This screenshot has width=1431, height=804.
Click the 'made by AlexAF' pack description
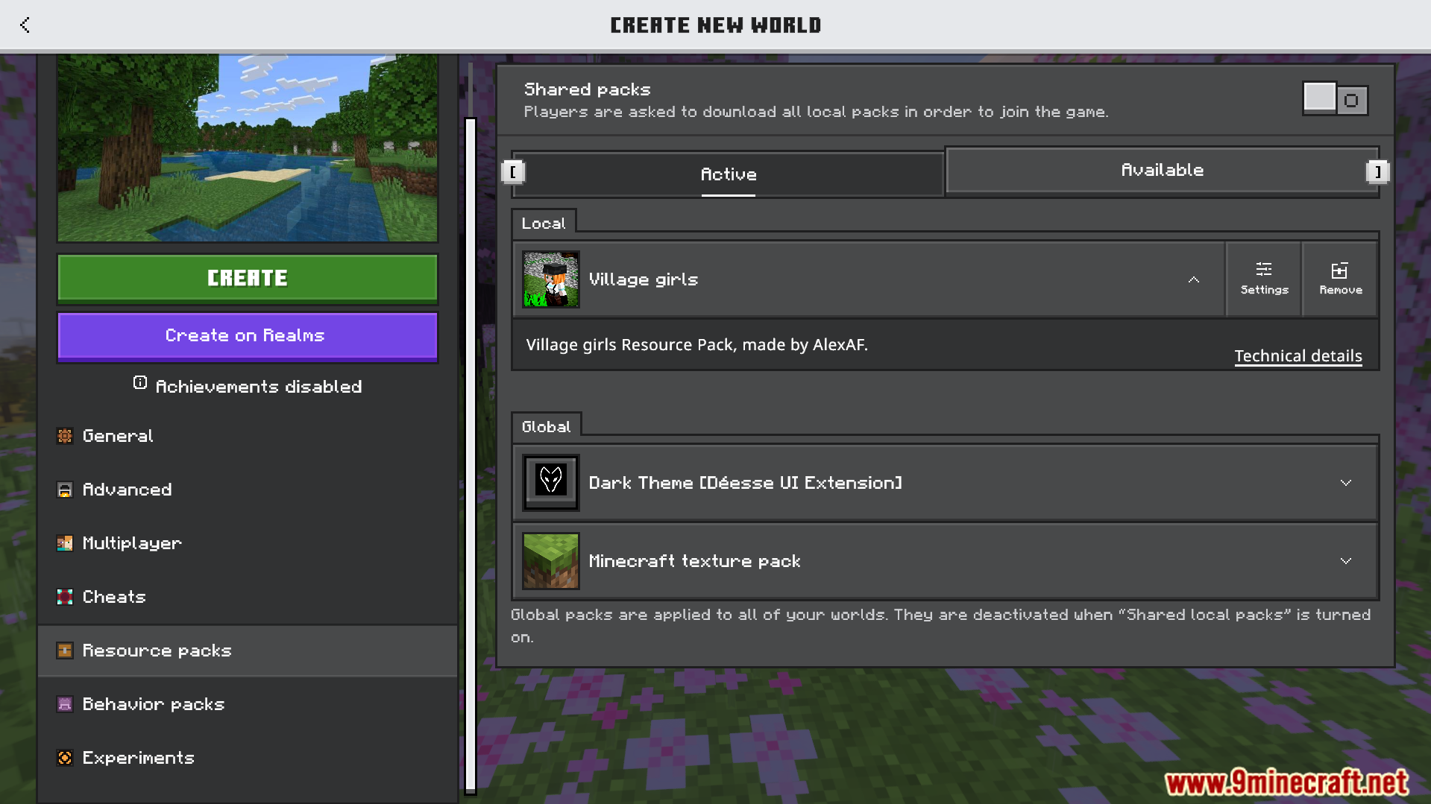696,344
